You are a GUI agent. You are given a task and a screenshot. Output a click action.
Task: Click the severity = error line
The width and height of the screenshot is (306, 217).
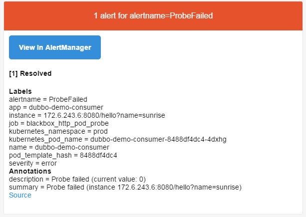[x=33, y=164]
